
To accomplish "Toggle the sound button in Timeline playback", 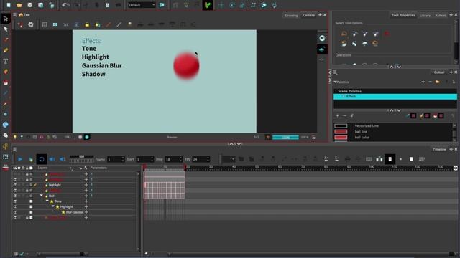I will tap(52, 159).
